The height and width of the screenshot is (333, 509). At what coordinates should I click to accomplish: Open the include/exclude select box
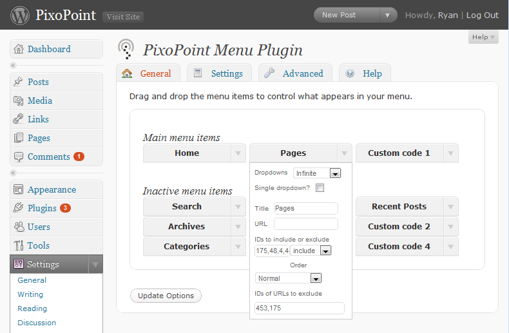311,251
